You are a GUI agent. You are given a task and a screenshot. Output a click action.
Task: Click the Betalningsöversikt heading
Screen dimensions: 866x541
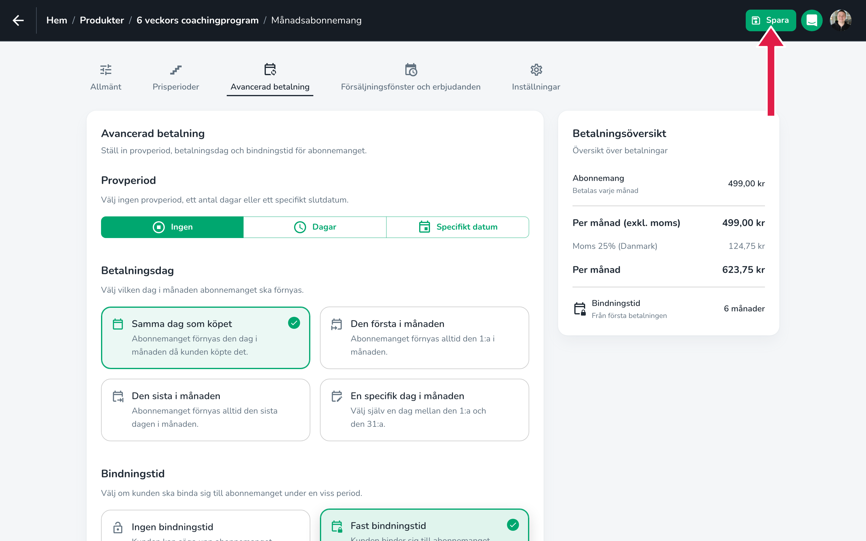coord(619,133)
